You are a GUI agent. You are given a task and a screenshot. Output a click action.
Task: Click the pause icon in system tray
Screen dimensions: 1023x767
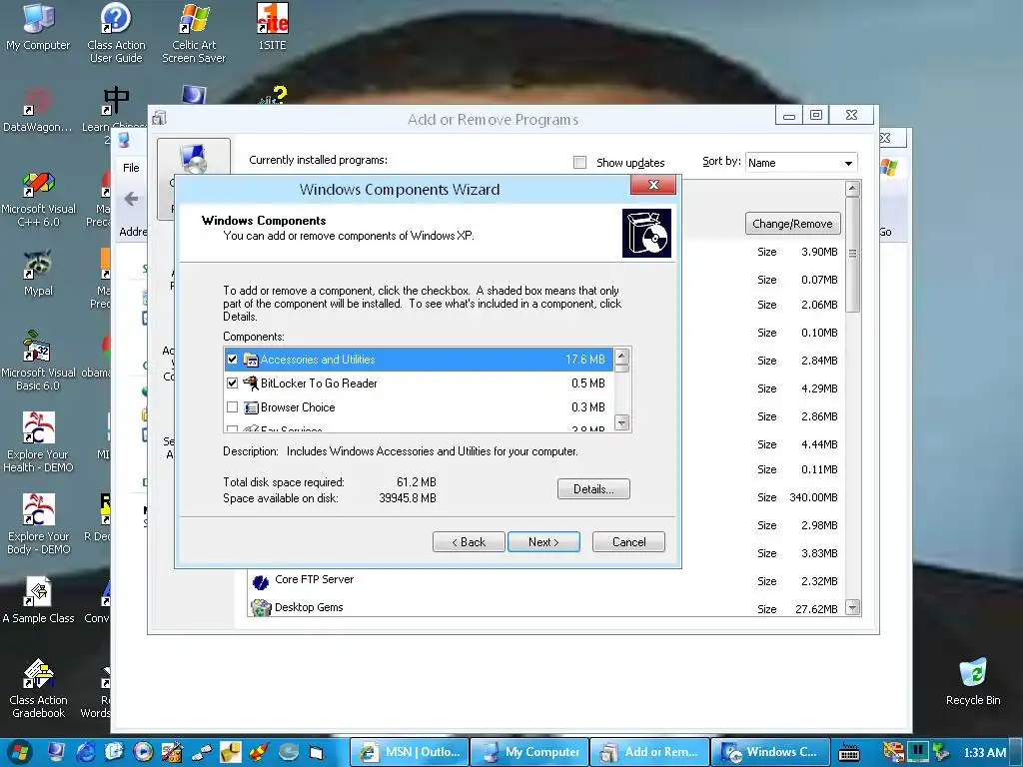tap(917, 751)
